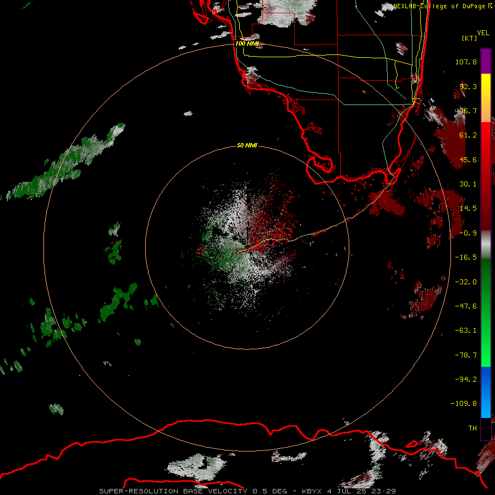Pick the purple segment of the color bar

click(486, 61)
